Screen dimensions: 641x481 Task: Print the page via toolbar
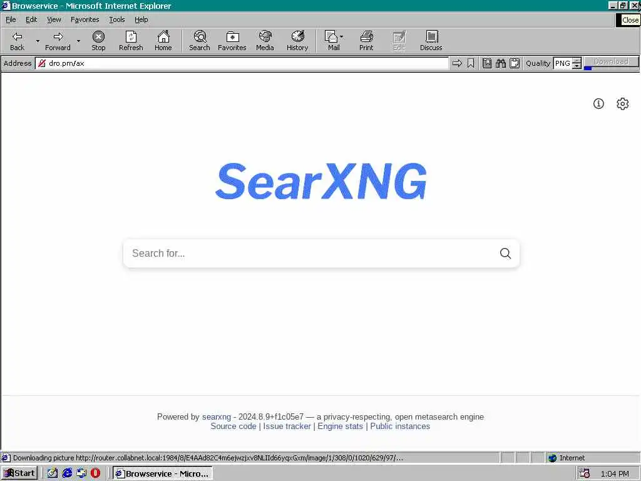point(366,41)
